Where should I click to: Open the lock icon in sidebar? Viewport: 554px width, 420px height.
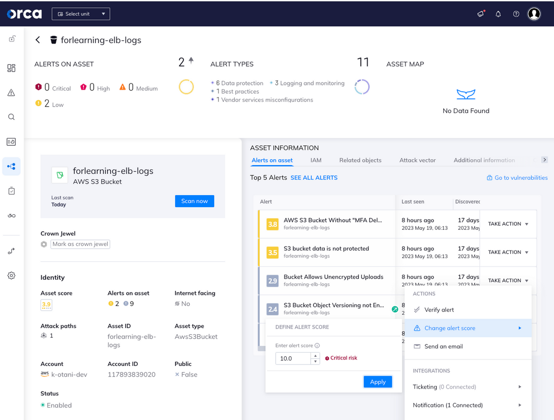pos(12,39)
